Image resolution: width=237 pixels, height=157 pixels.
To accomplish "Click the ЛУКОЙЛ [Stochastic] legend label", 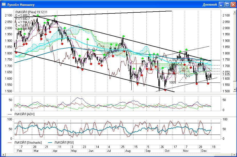I will coord(28,143).
